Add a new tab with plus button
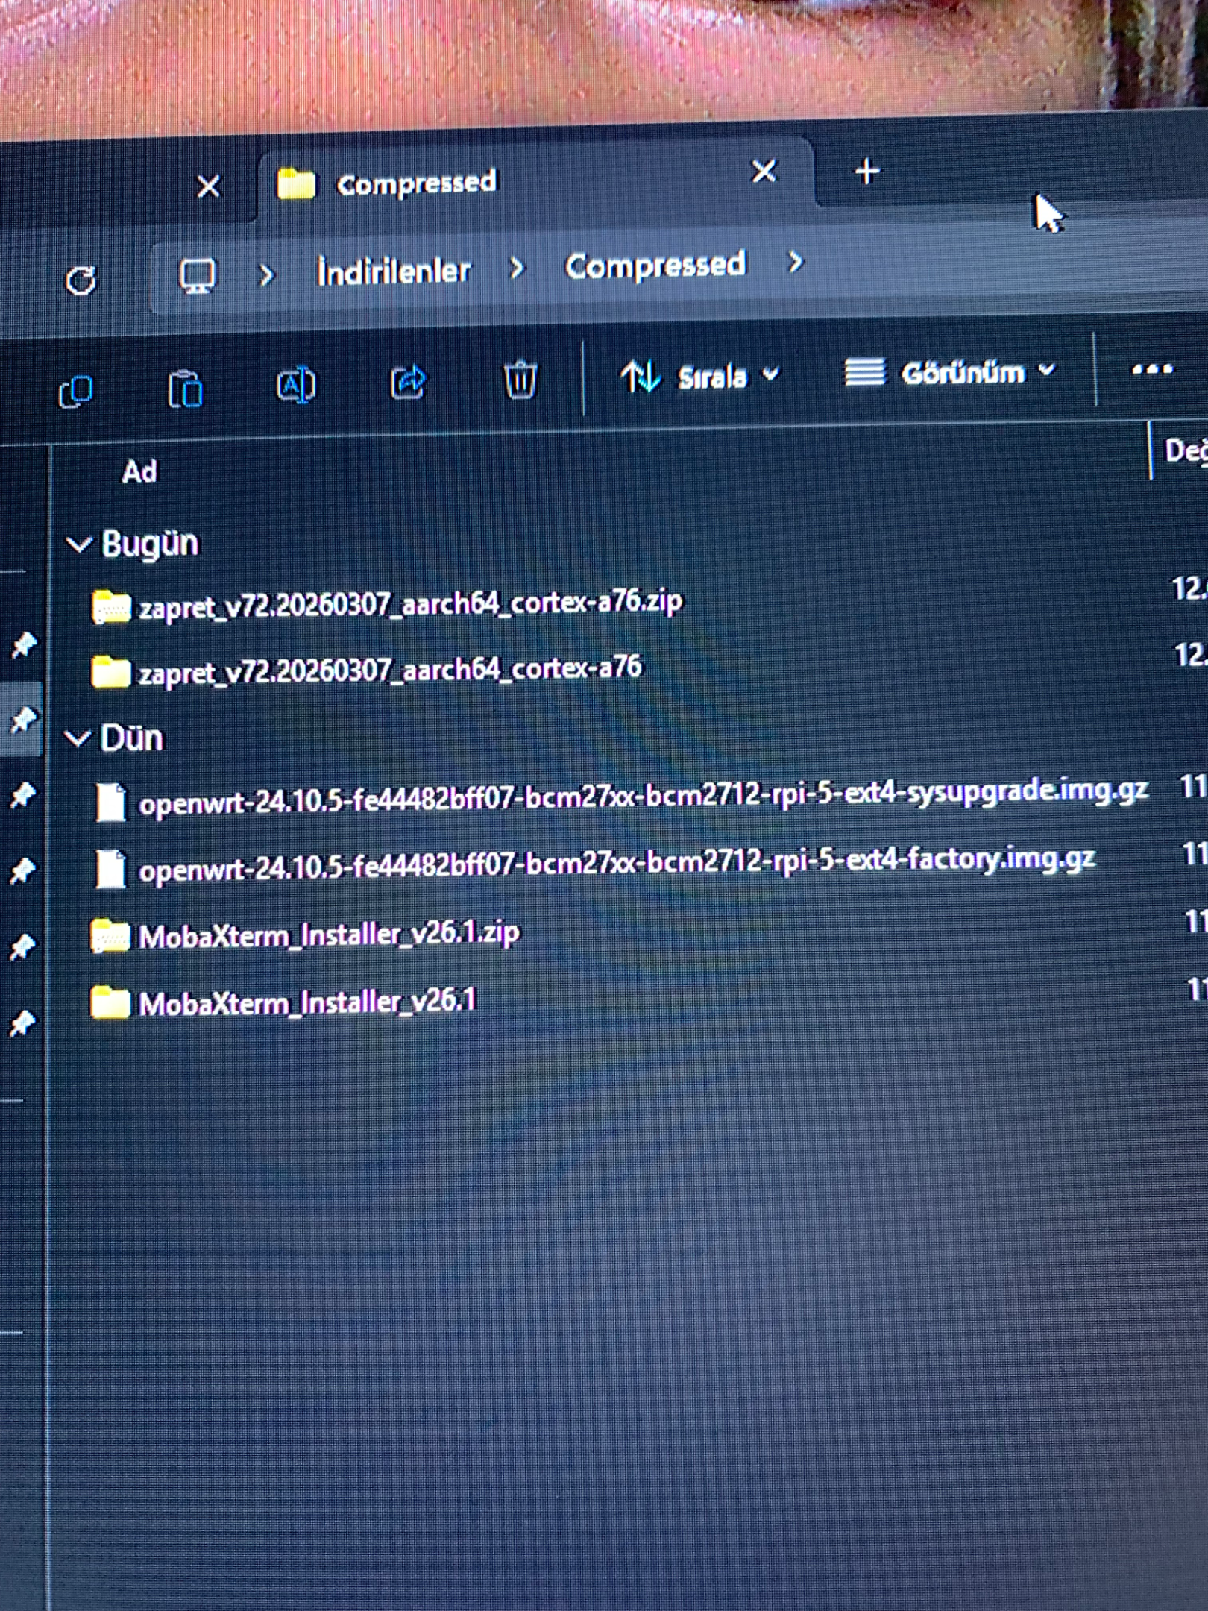This screenshot has height=1611, width=1208. point(866,172)
